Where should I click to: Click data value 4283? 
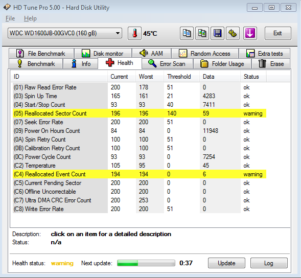click(x=209, y=96)
